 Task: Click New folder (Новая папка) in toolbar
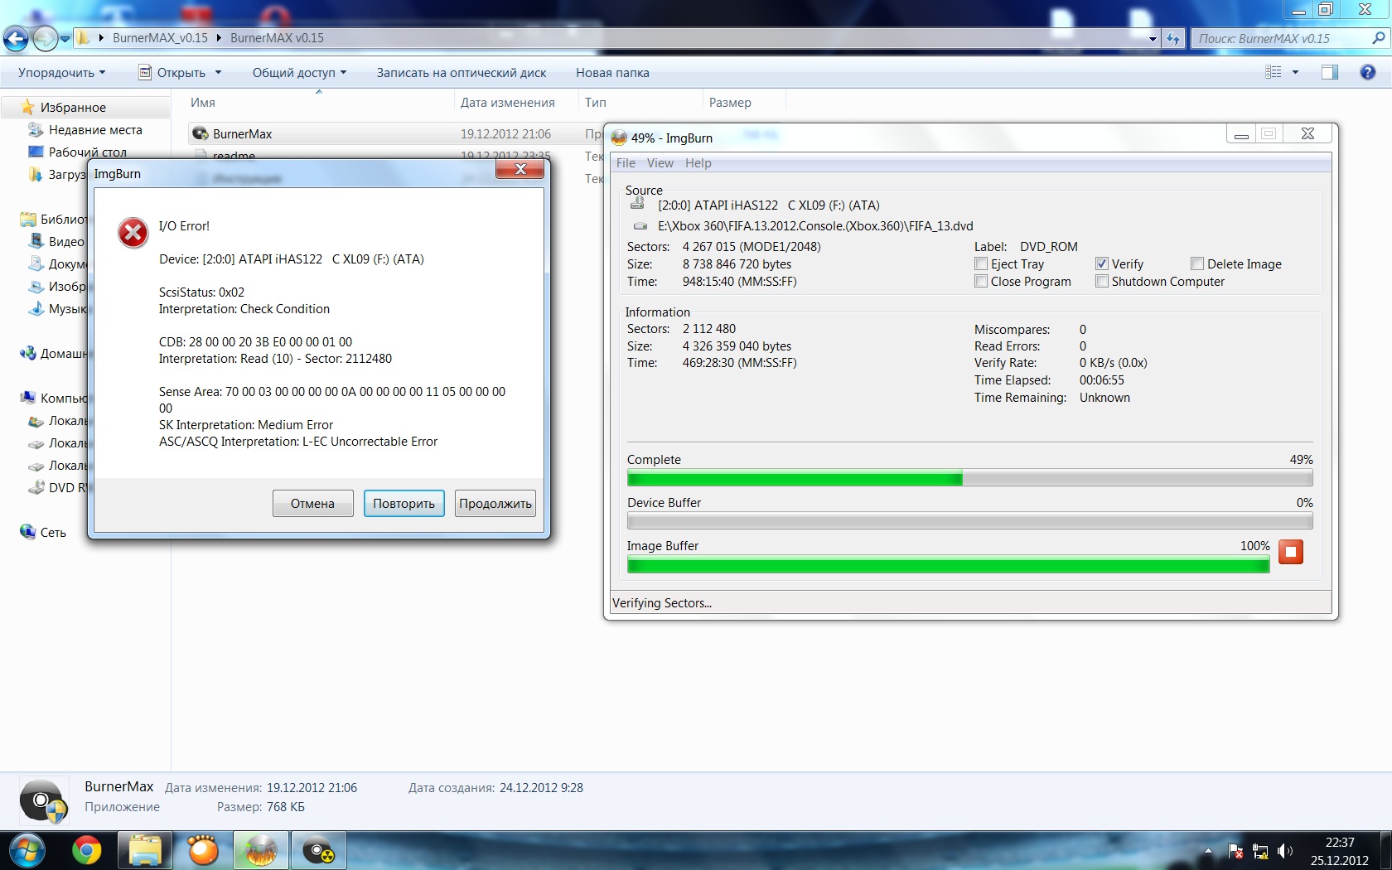coord(612,73)
